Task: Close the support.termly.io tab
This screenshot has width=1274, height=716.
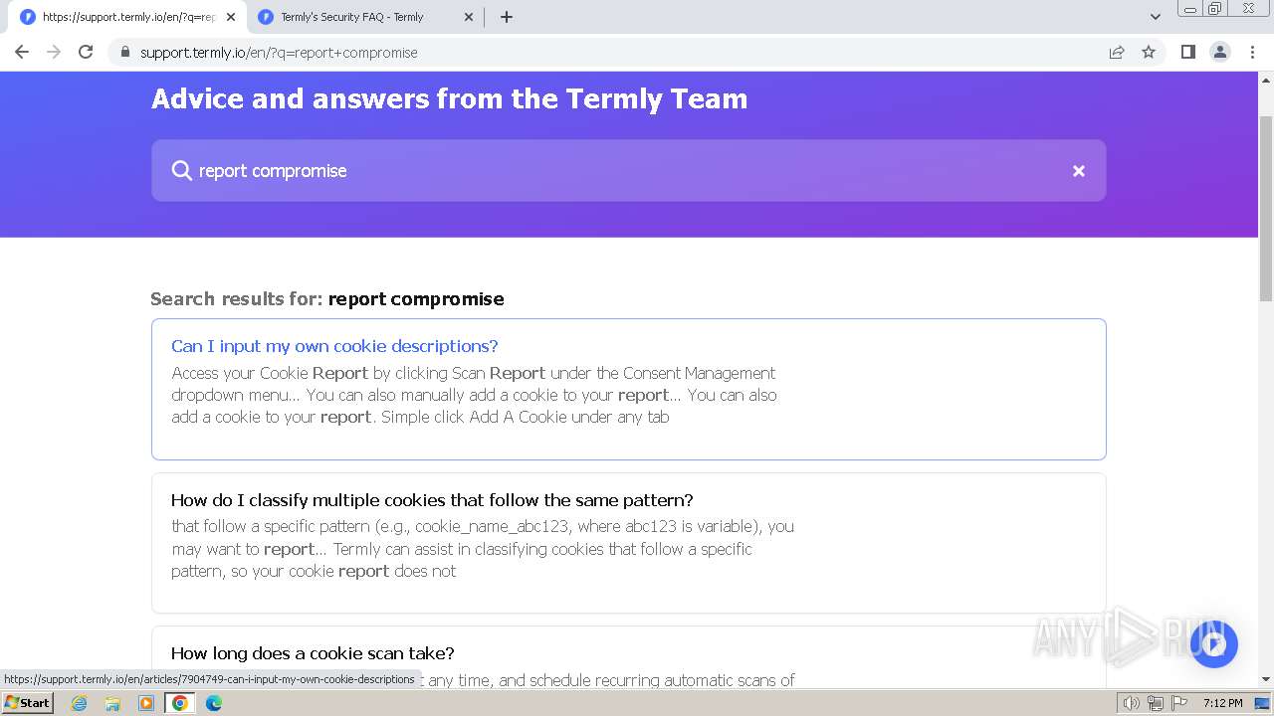Action: (x=230, y=17)
